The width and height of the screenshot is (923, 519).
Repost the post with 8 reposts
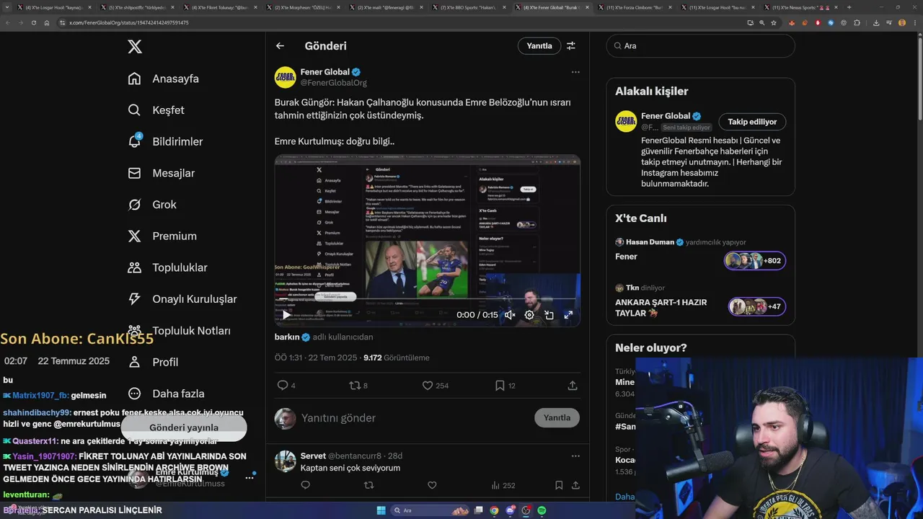pyautogui.click(x=358, y=386)
